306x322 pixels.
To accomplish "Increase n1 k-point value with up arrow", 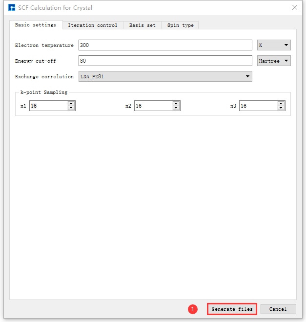I will pyautogui.click(x=71, y=103).
